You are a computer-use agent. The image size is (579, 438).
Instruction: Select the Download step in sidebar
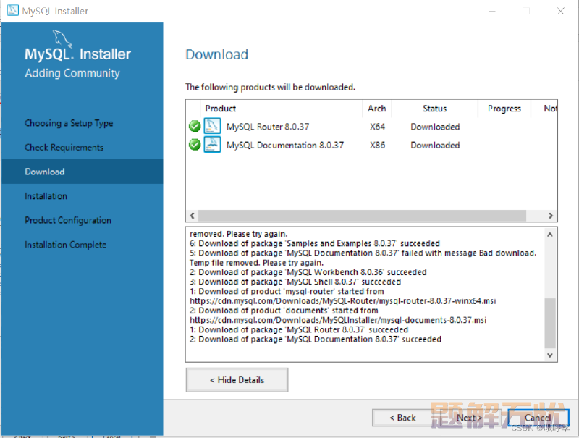coord(82,172)
